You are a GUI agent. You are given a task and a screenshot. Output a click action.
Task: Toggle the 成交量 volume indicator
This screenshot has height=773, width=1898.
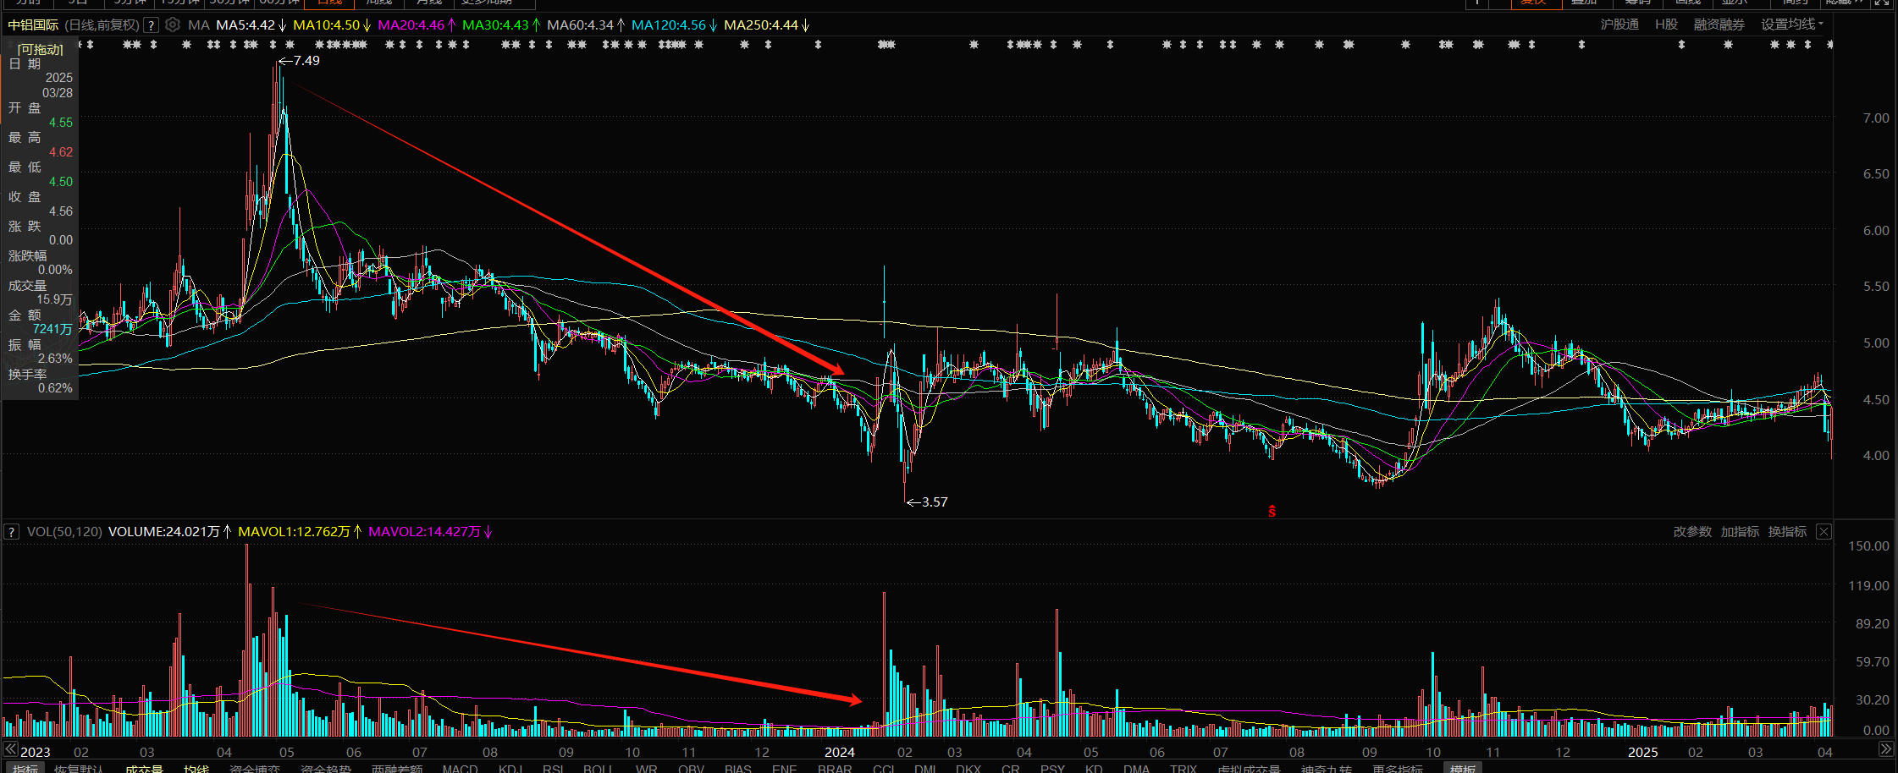click(144, 768)
